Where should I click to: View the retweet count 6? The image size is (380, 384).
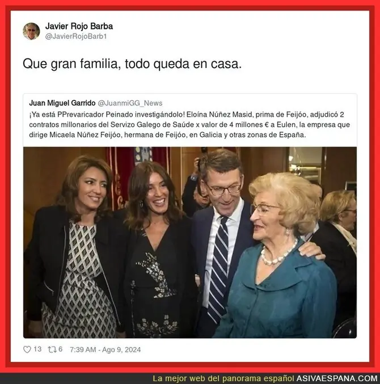click(61, 349)
